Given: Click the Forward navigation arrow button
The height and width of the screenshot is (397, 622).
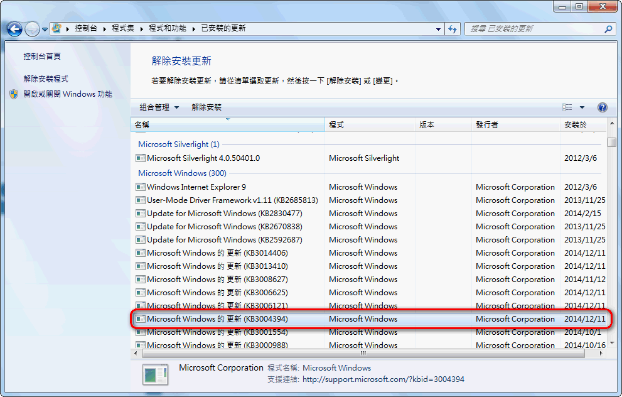Looking at the screenshot, I should 32,29.
